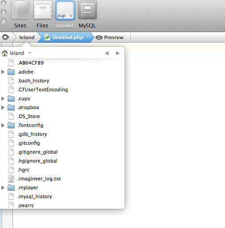Image resolution: width=225 pixels, height=228 pixels.
Task: Select the .DS_Store file
Action: click(62, 116)
